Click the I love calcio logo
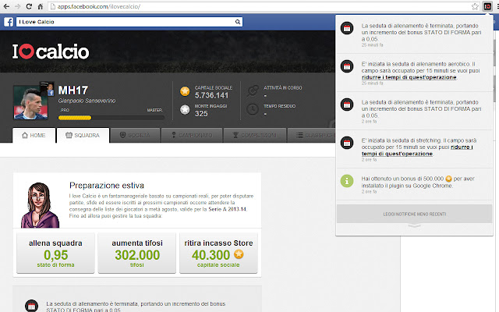The height and width of the screenshot is (312, 499). (51, 51)
